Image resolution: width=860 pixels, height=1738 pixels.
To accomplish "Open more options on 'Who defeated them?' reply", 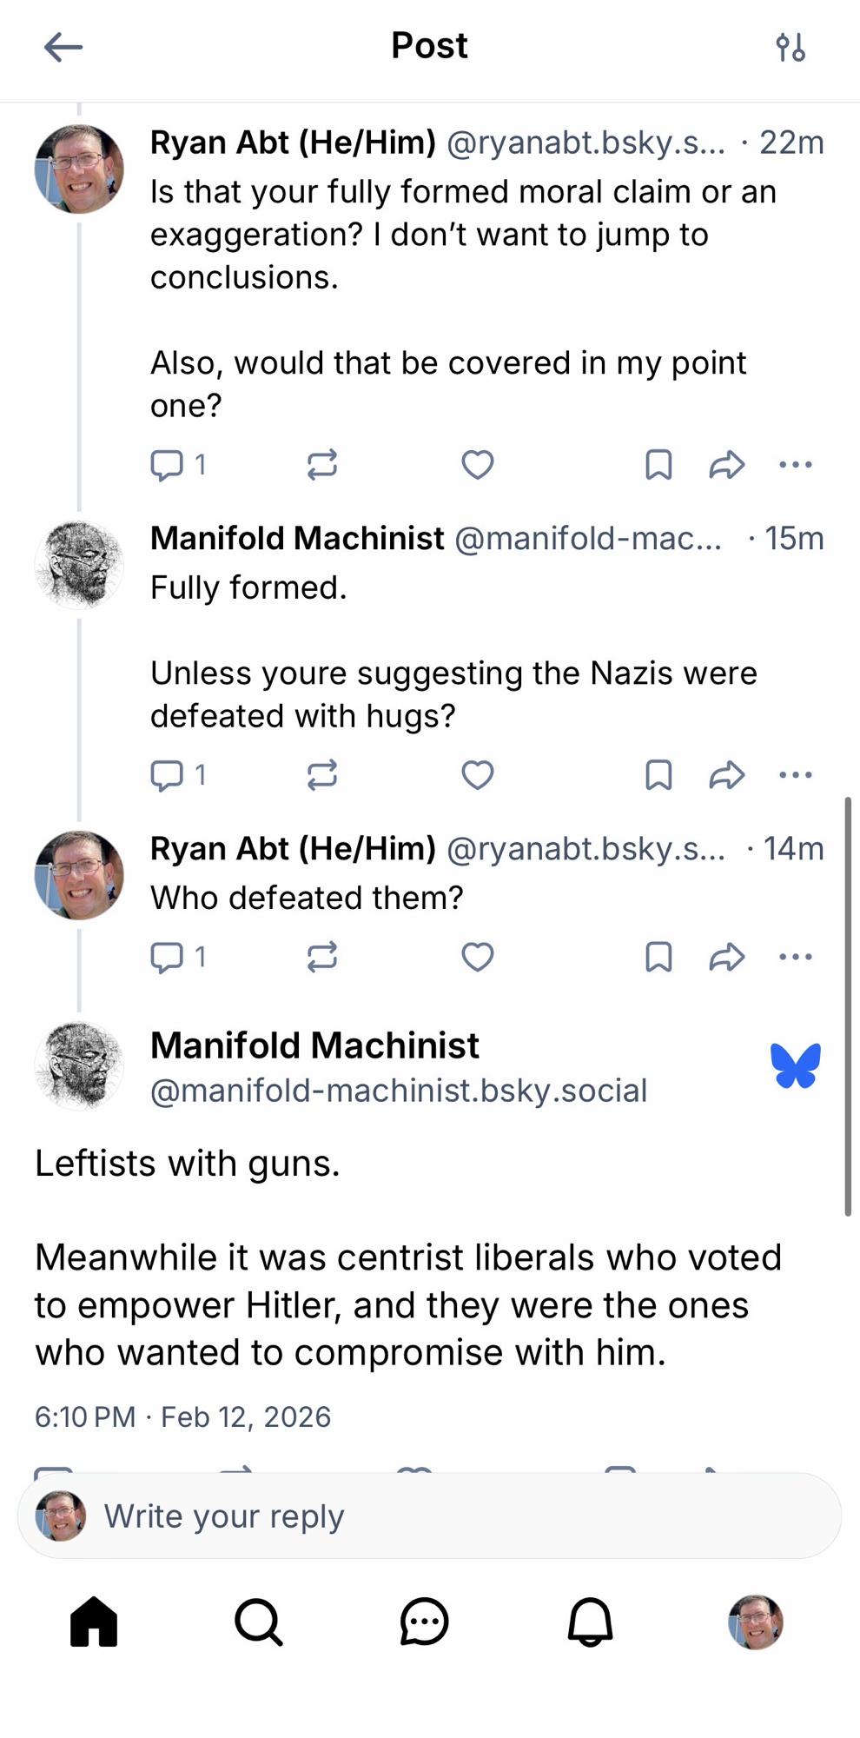I will click(x=795, y=957).
